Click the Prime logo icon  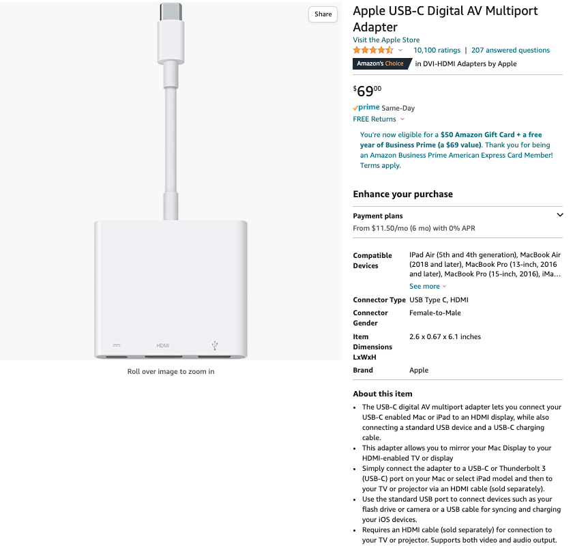point(366,108)
